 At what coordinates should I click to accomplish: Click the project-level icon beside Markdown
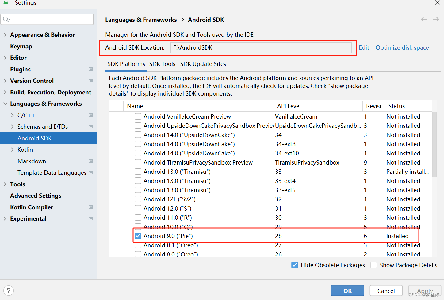pos(90,161)
